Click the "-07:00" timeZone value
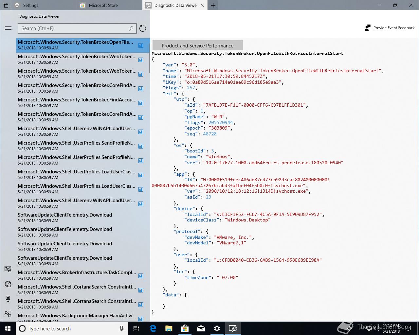Screen dimensions: 419x335 (227, 277)
